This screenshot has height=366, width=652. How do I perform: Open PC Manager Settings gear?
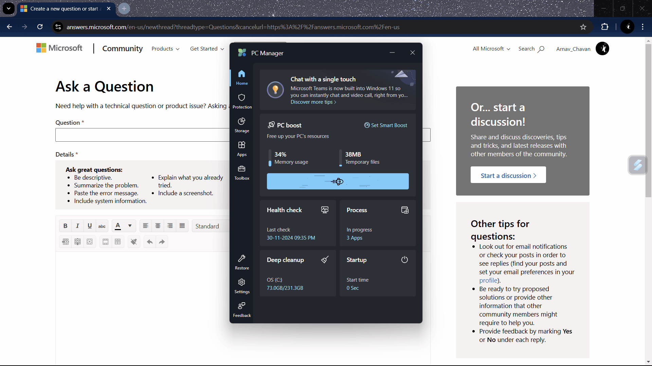(242, 286)
